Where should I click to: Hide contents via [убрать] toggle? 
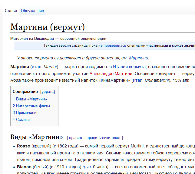pyautogui.click(x=48, y=92)
